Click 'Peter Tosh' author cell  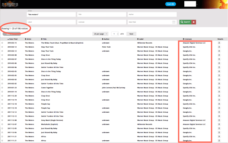[x=106, y=47]
